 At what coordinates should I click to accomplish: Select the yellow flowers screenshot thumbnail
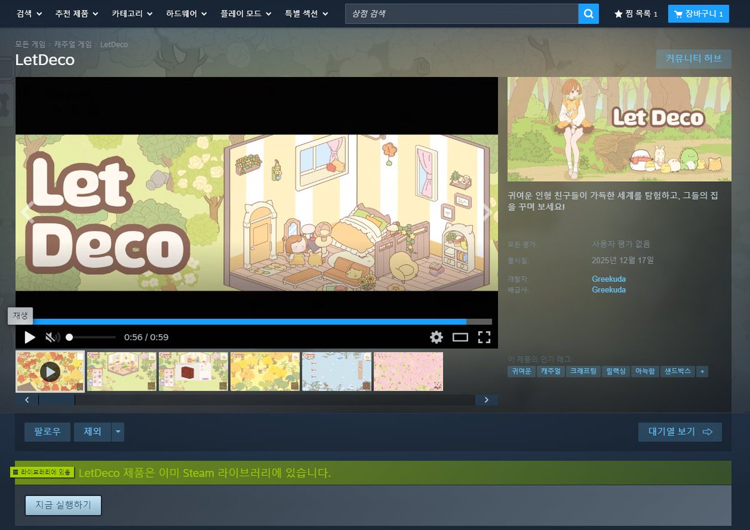265,371
